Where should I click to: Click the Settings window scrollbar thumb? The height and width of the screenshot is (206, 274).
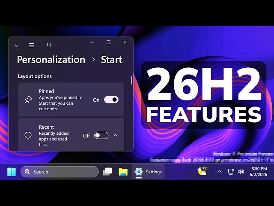pyautogui.click(x=131, y=80)
